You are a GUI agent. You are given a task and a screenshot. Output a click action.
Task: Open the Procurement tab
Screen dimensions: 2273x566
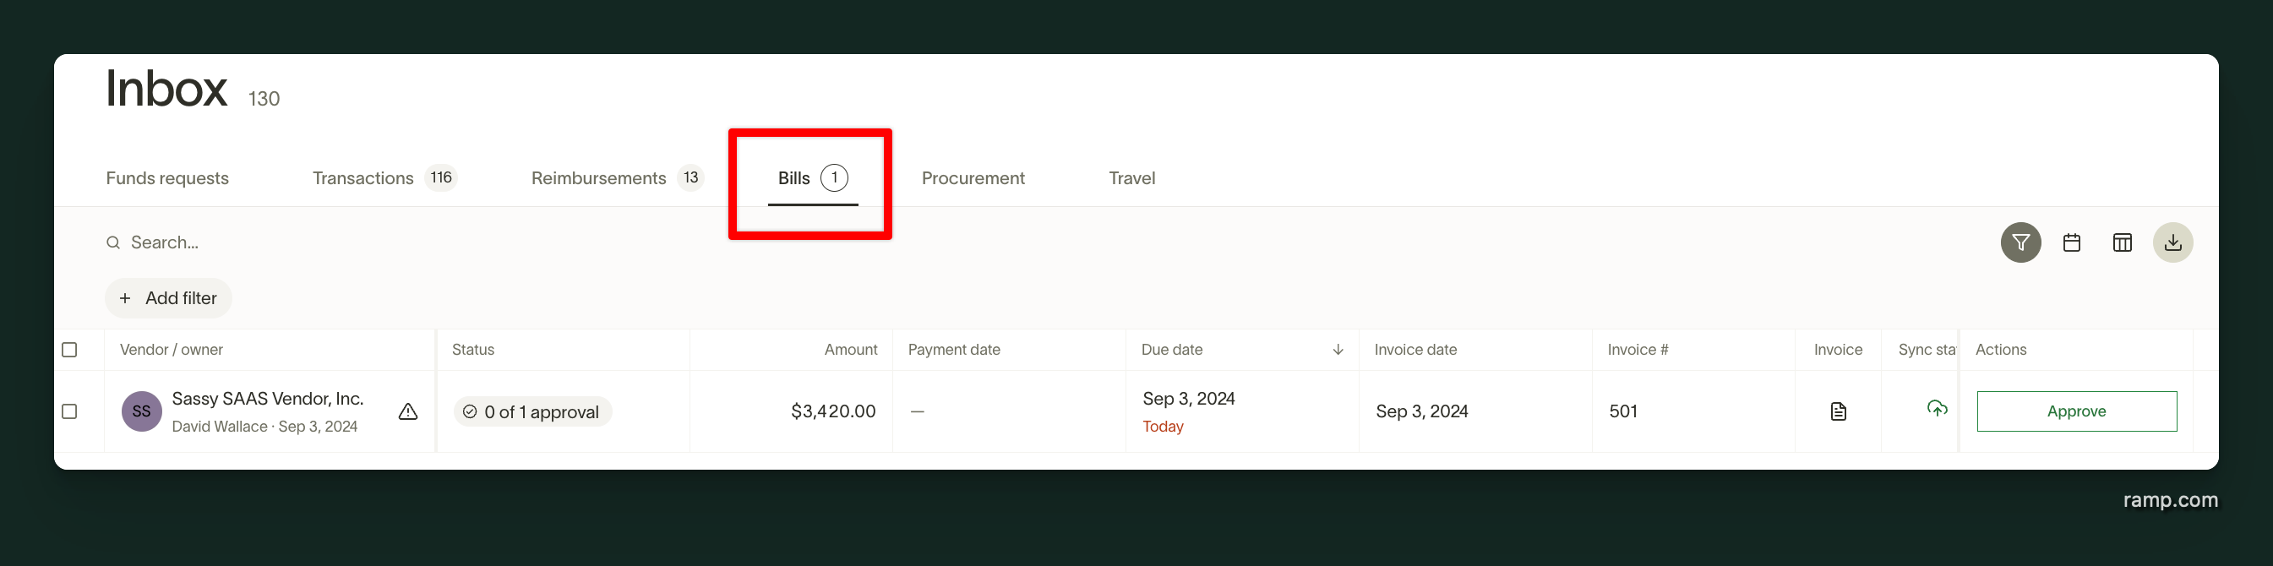tap(973, 177)
